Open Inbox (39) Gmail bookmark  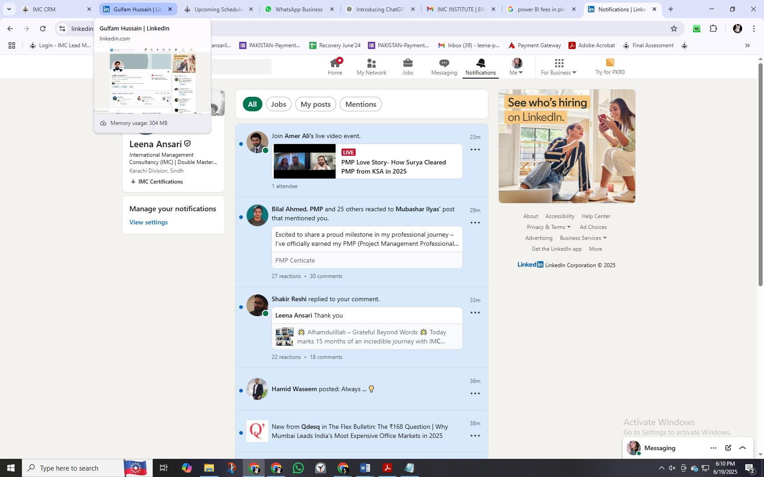coord(468,45)
